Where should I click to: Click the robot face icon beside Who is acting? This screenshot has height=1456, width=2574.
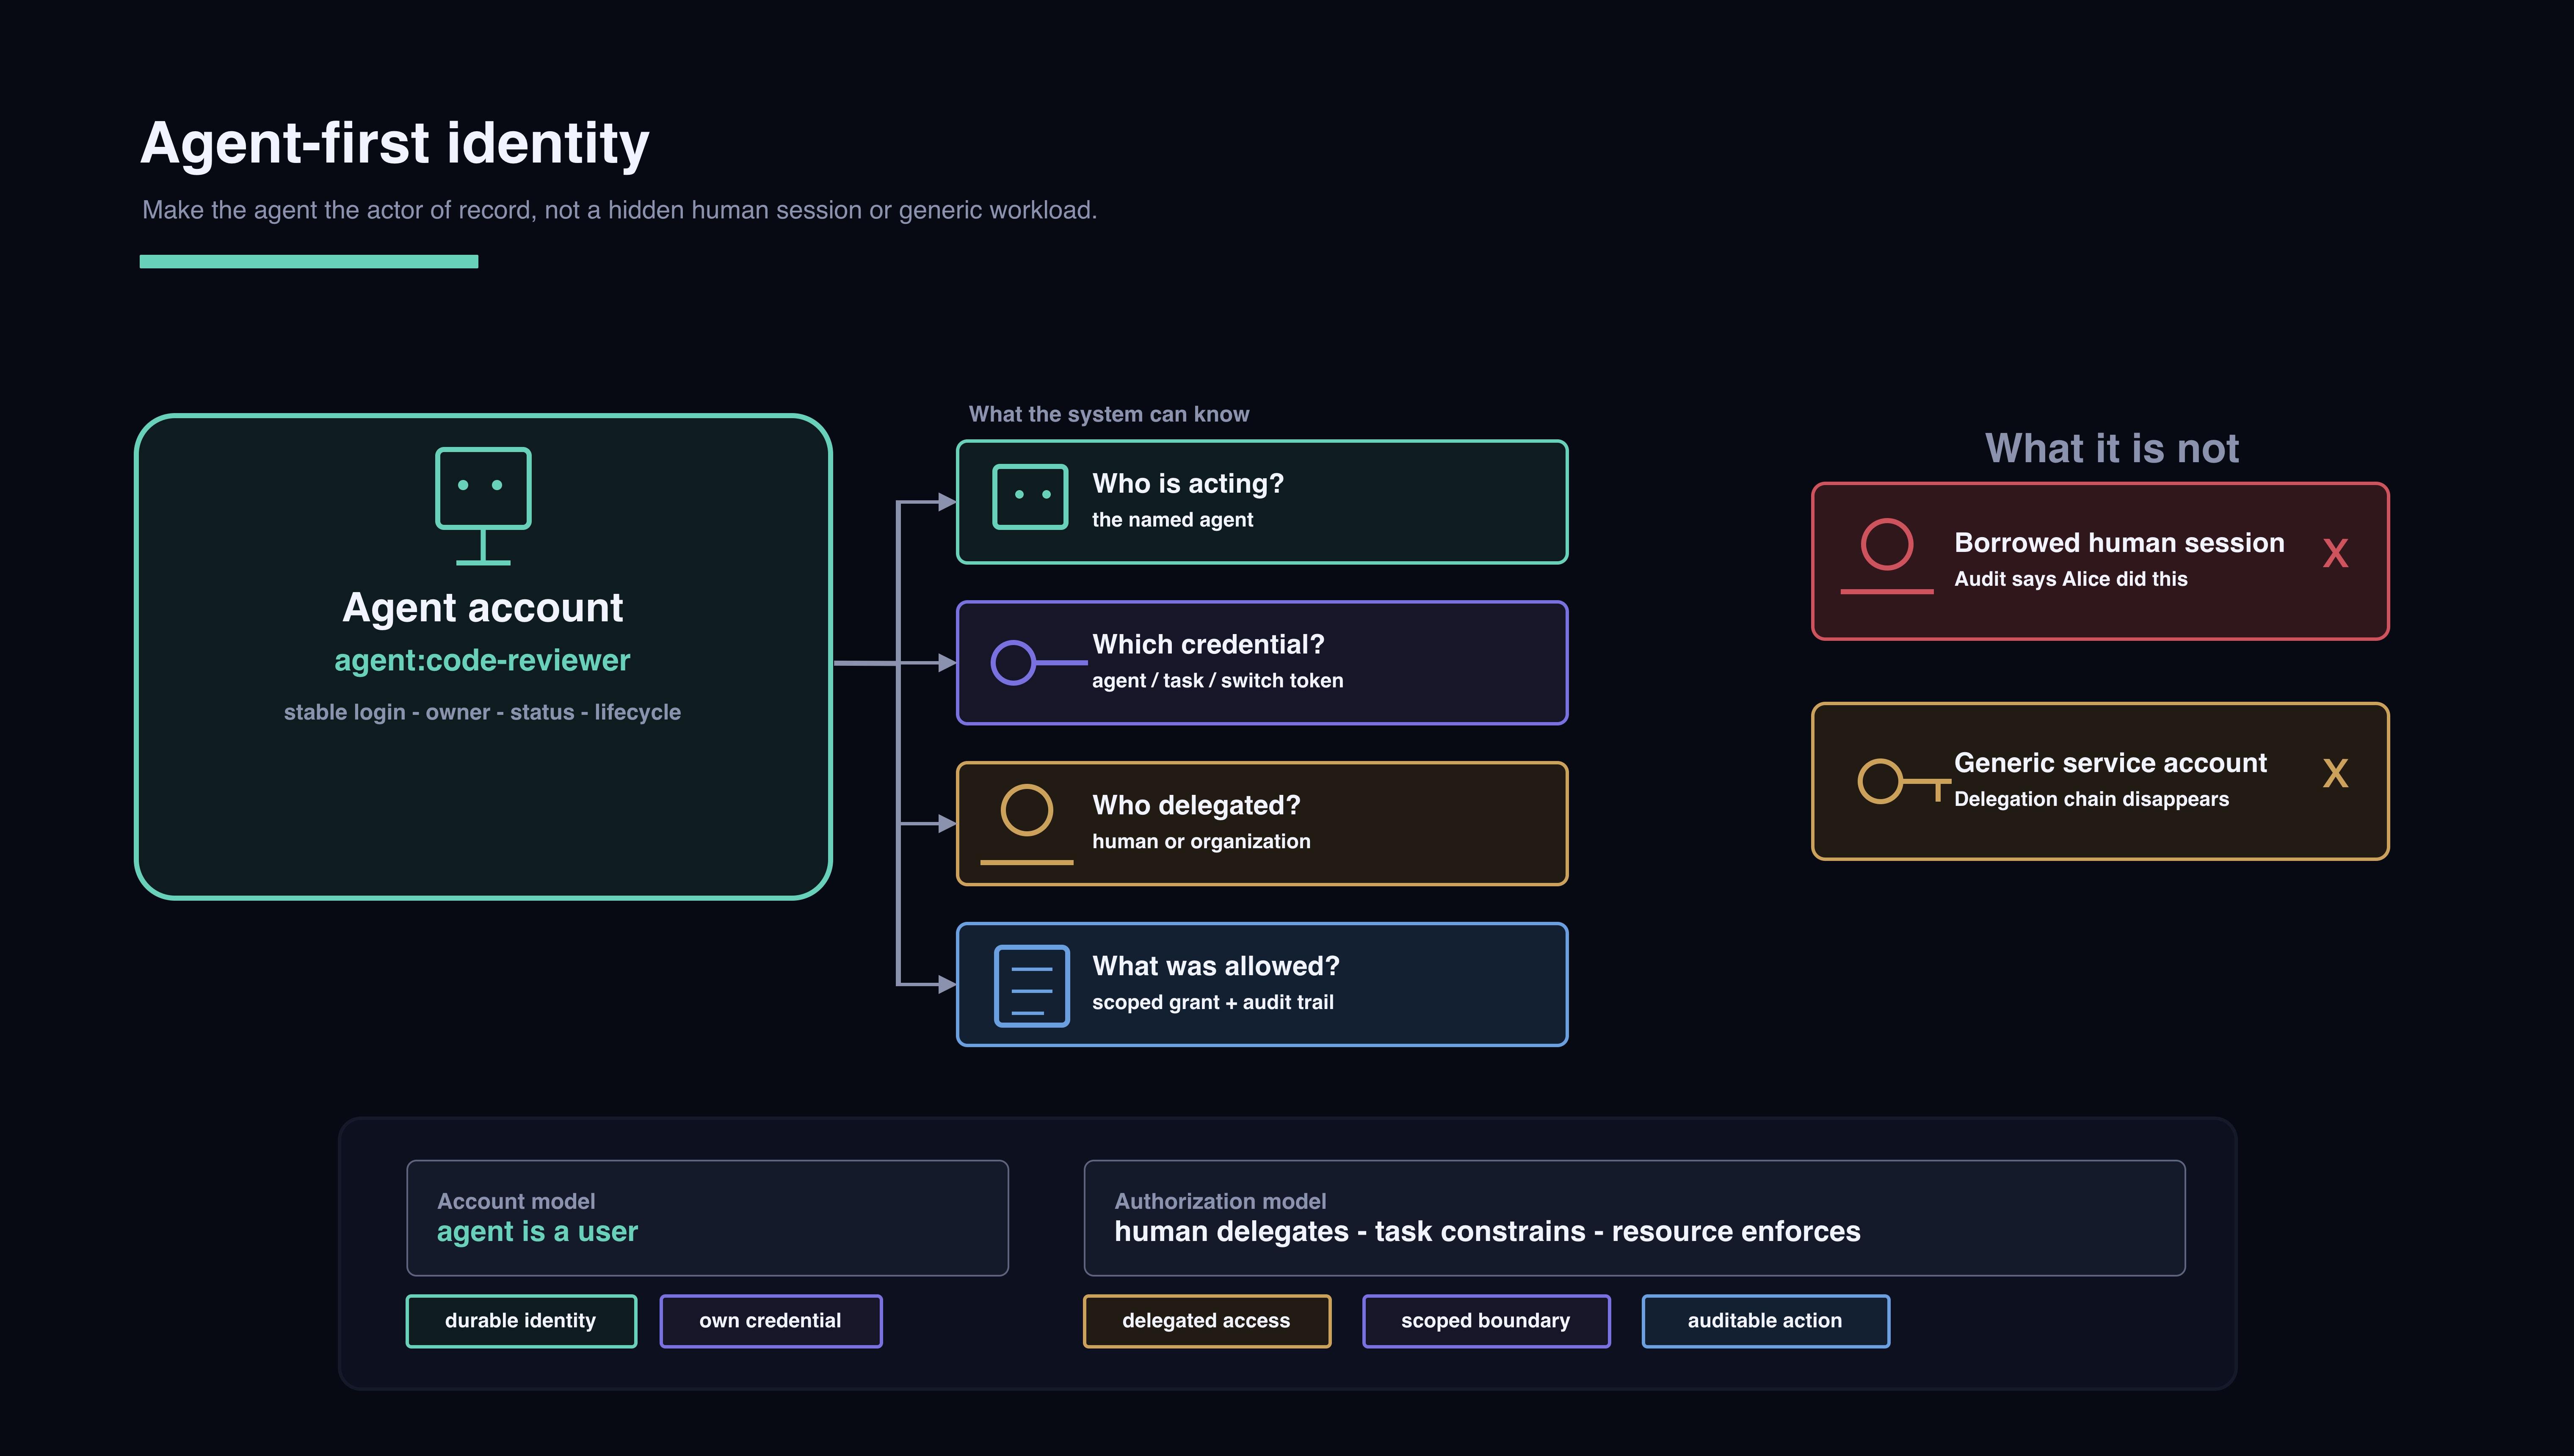pos(1030,496)
